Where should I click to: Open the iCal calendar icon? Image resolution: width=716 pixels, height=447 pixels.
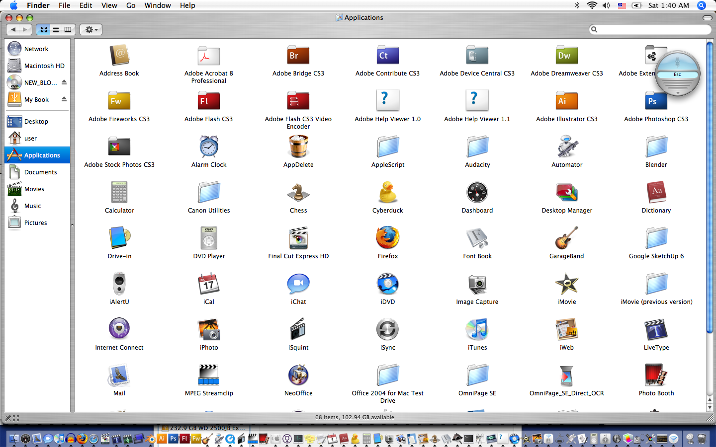coord(209,284)
